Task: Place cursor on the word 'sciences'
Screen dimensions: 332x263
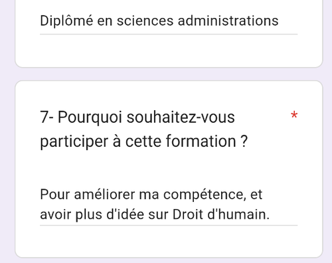Action: click(x=145, y=21)
